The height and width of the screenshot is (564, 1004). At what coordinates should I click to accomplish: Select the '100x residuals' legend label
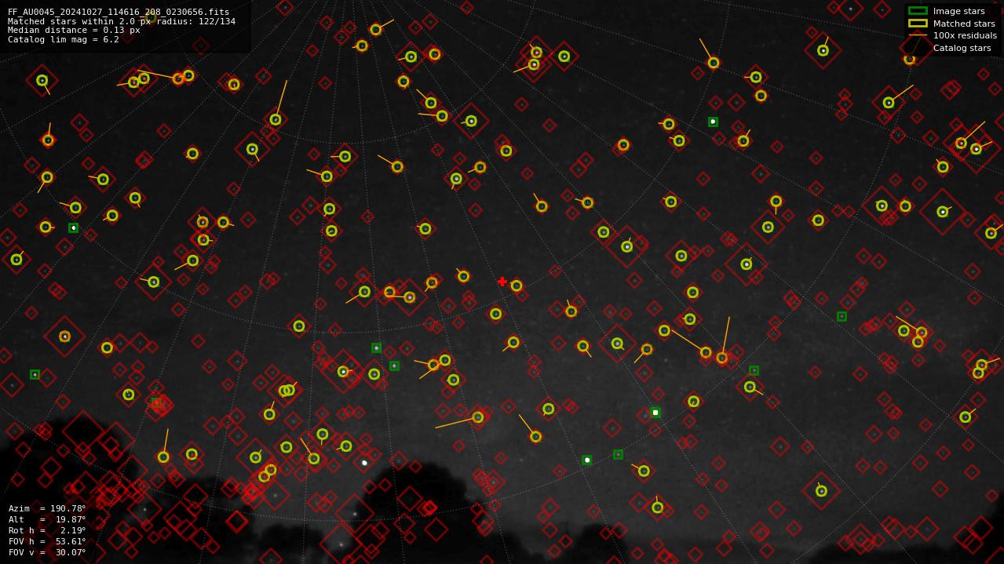point(965,35)
